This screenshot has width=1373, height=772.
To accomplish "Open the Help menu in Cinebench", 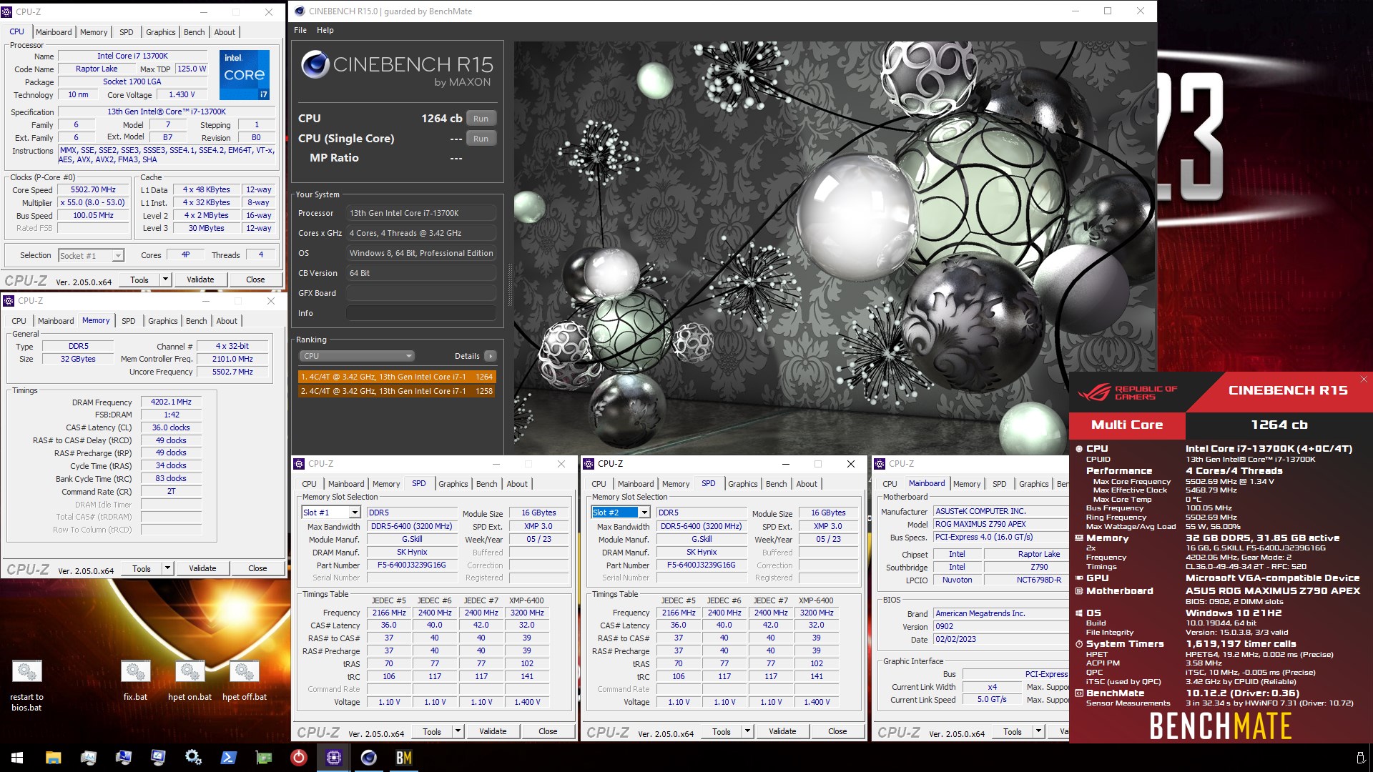I will tap(325, 30).
